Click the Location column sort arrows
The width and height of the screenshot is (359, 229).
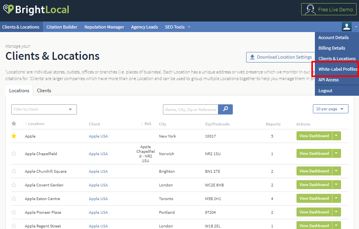(26, 123)
